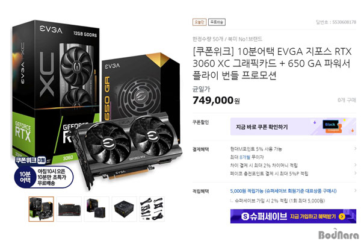Expand the 현대M포인트 5% 사용 가능 row
Image resolution: width=361 pixels, height=241 pixels.
pos(293,149)
